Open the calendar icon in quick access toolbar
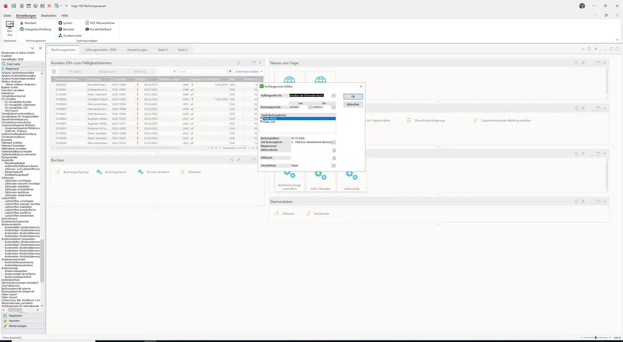Screen dimensions: 623x342 tap(28, 5)
